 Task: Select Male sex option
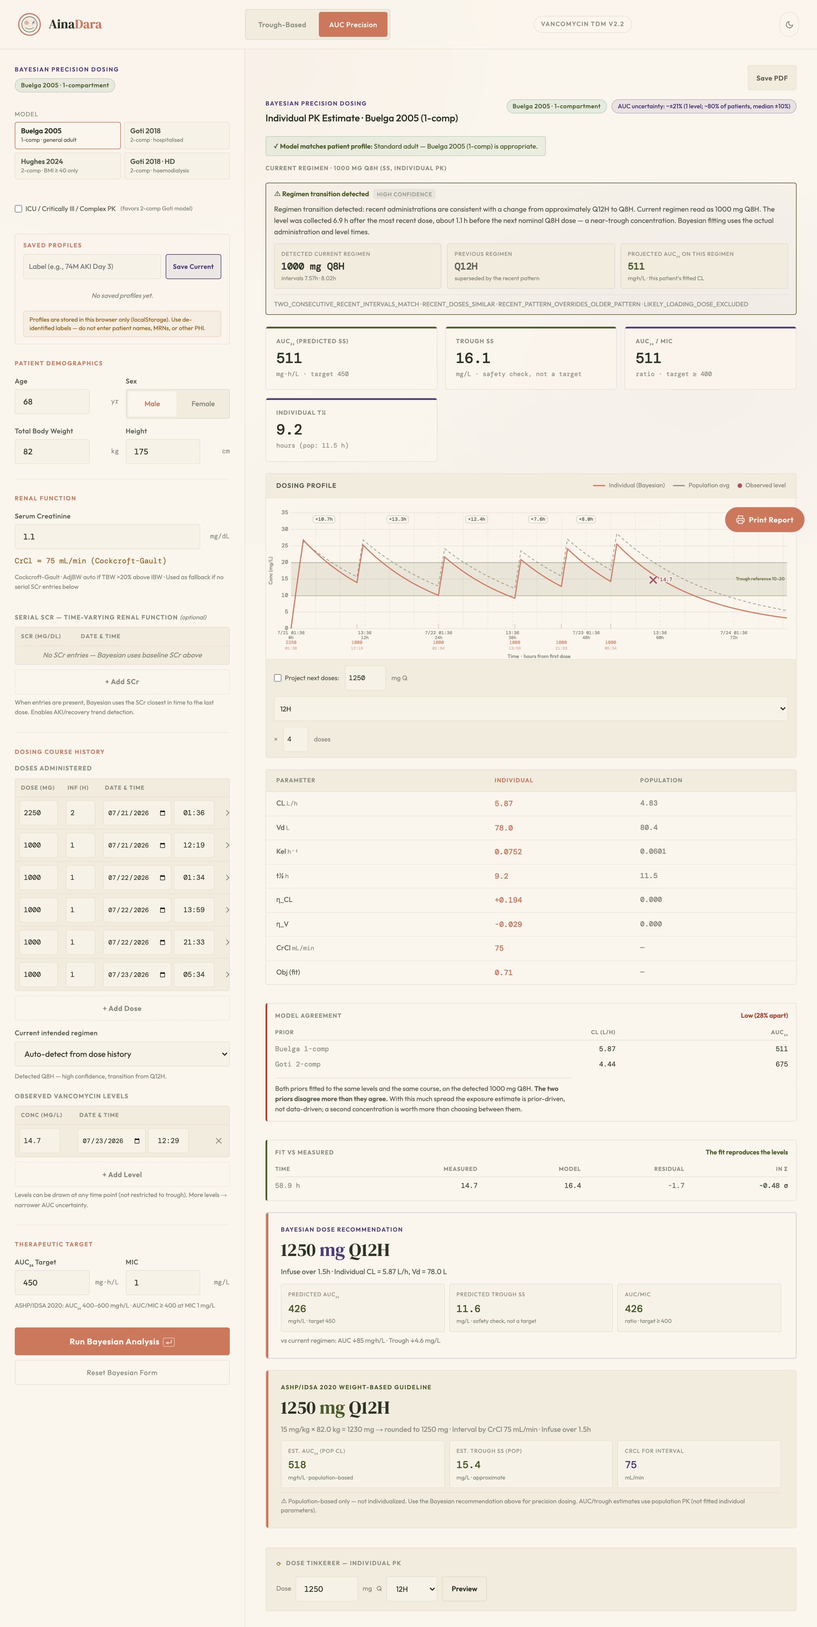click(152, 404)
